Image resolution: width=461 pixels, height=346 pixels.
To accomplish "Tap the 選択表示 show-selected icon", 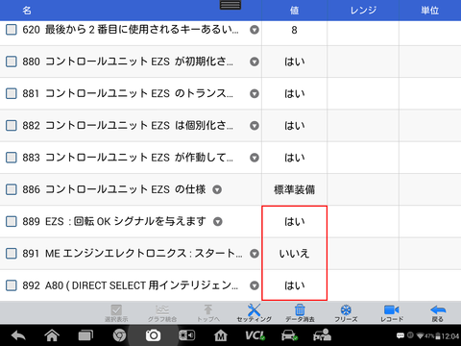I will [116, 313].
